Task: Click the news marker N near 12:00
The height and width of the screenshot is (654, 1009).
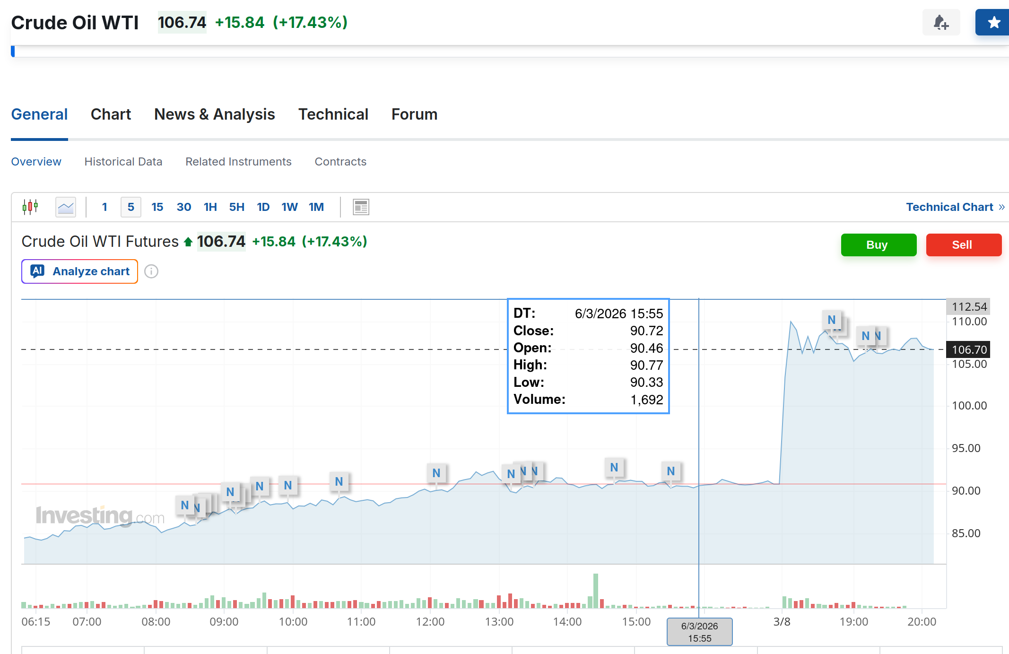Action: coord(436,473)
